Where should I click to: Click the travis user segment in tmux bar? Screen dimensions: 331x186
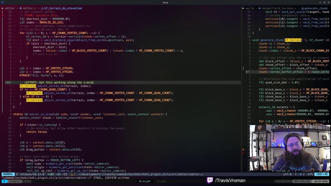pyautogui.click(x=14, y=181)
